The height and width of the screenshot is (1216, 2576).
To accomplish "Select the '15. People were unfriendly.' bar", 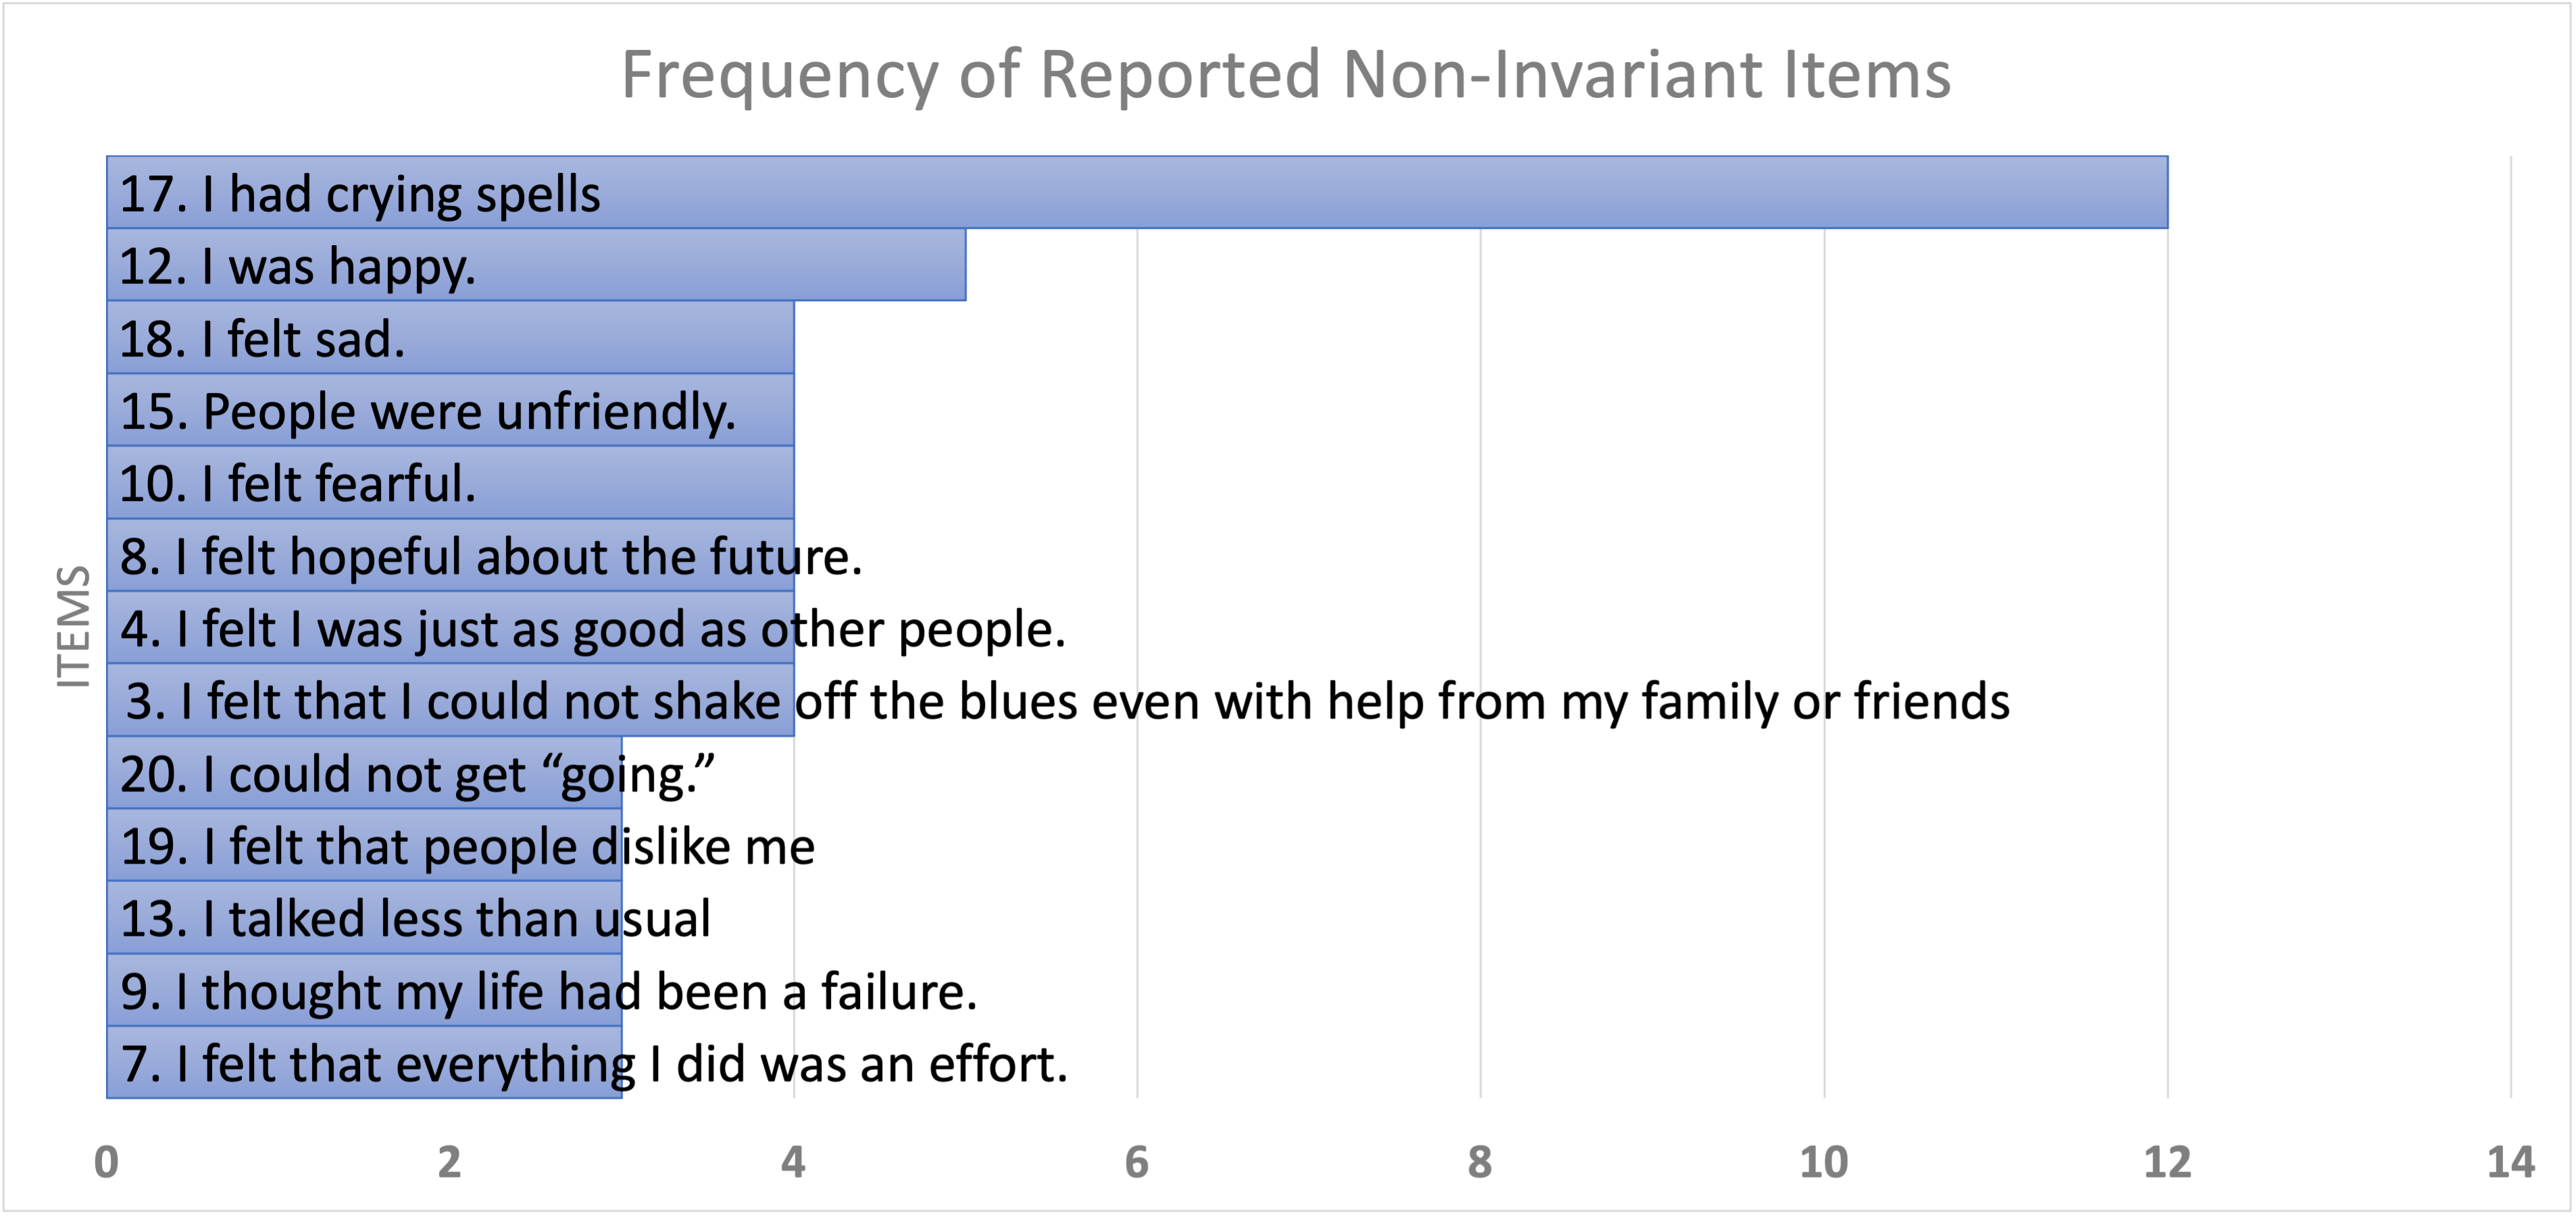I will click(x=450, y=411).
